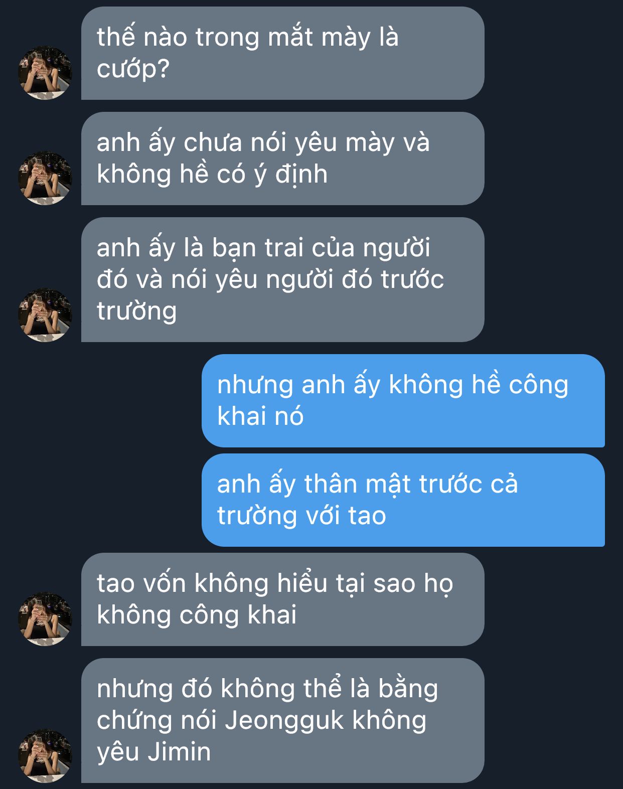
Task: Tap avatar next to 'tao vốn không hiểu' message
Action: [x=45, y=619]
